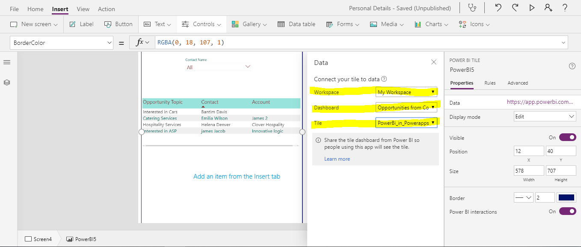
Task: Open the Tile dropdown
Action: (406, 123)
